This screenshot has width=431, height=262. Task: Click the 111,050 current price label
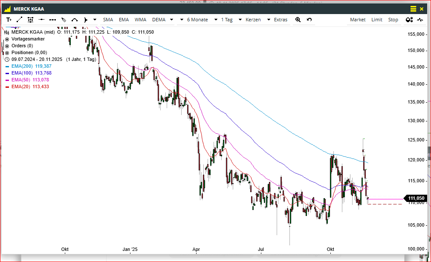(416, 199)
